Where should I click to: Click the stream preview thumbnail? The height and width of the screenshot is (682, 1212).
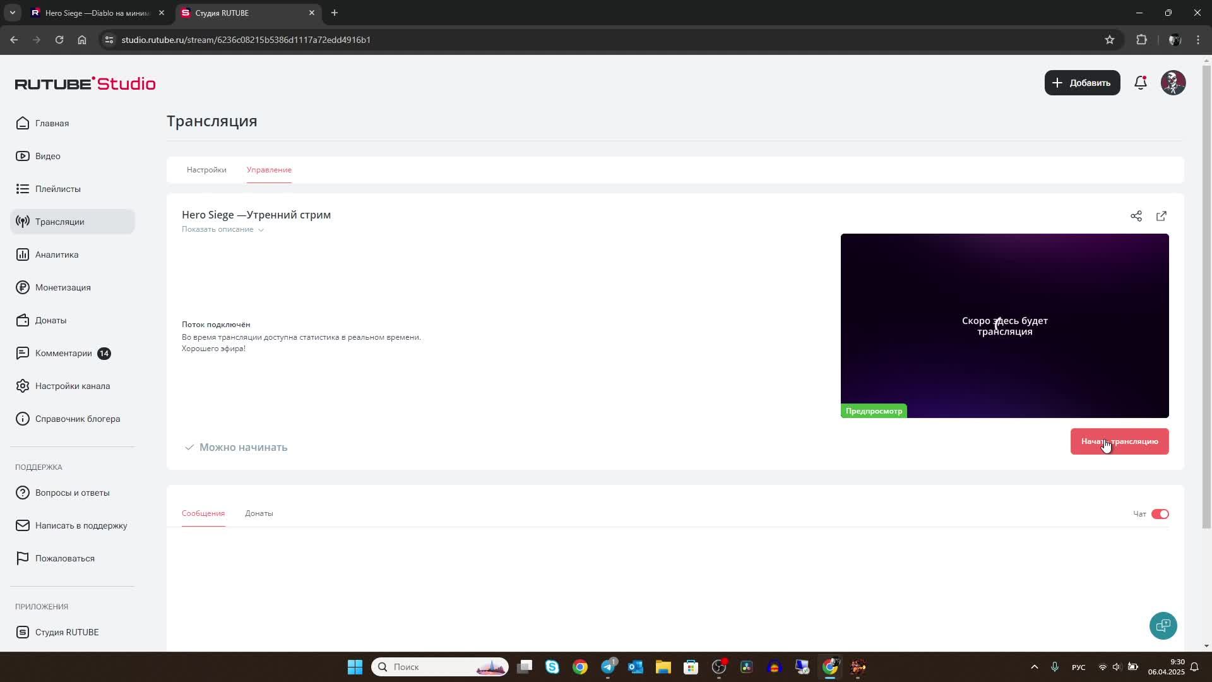pyautogui.click(x=1004, y=325)
